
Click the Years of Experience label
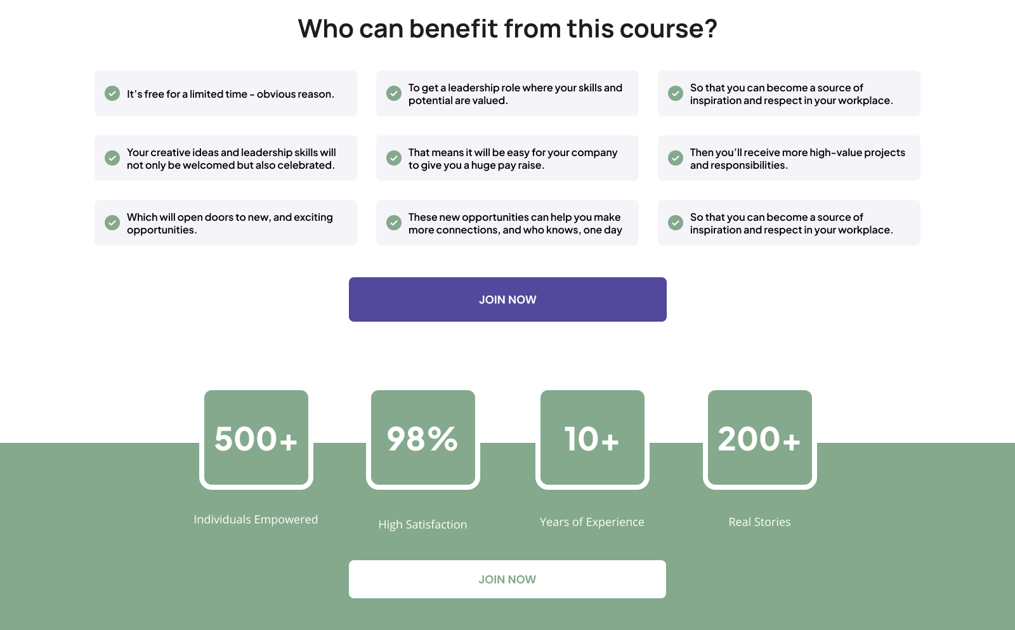592,522
